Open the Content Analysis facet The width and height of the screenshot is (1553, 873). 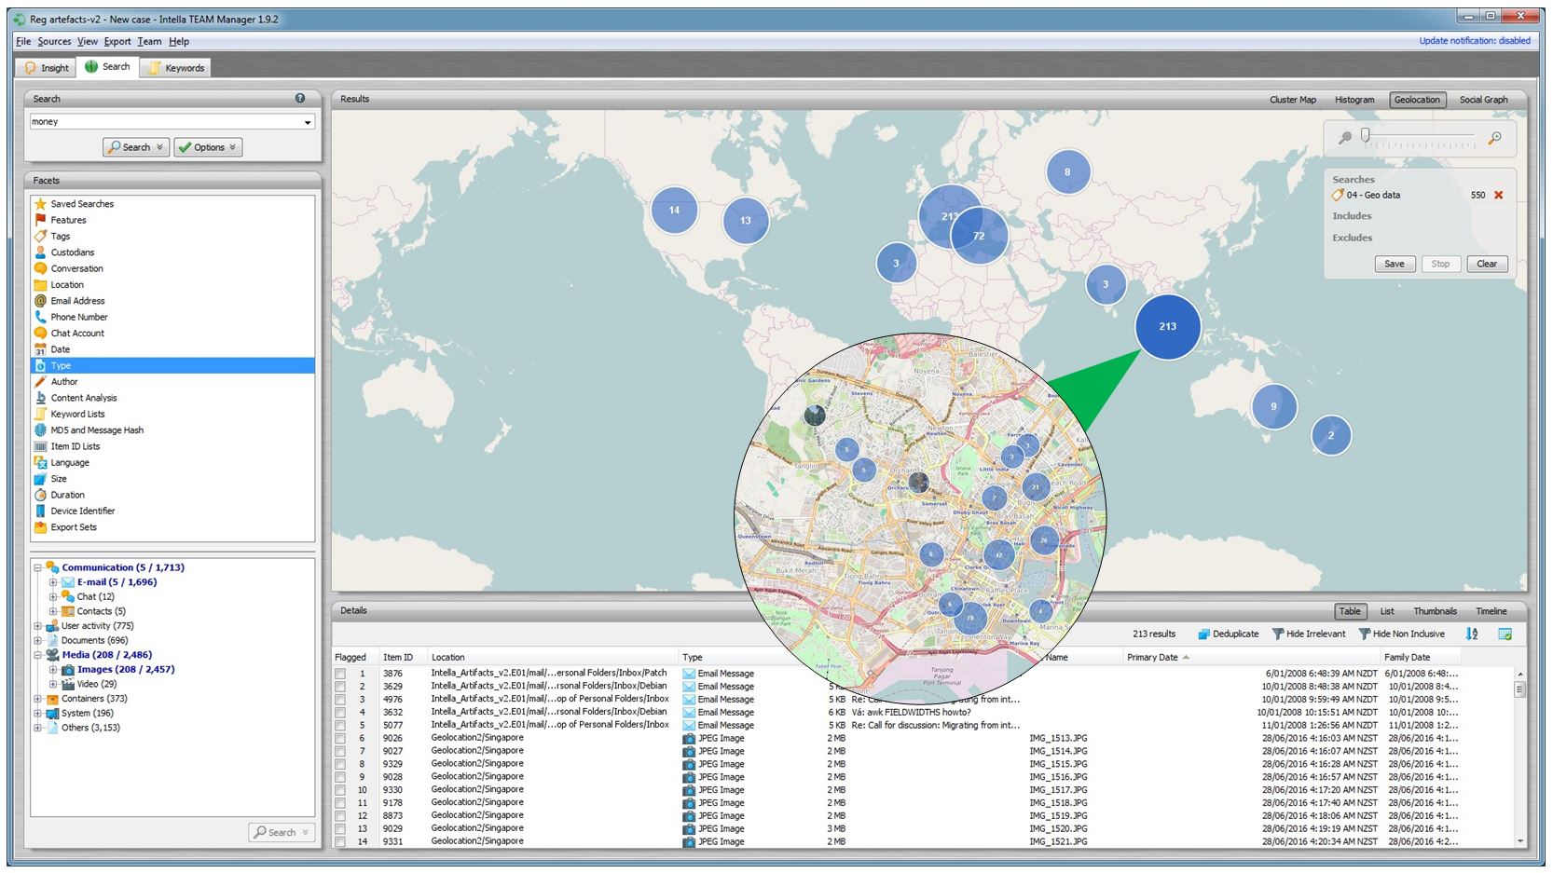click(x=84, y=398)
